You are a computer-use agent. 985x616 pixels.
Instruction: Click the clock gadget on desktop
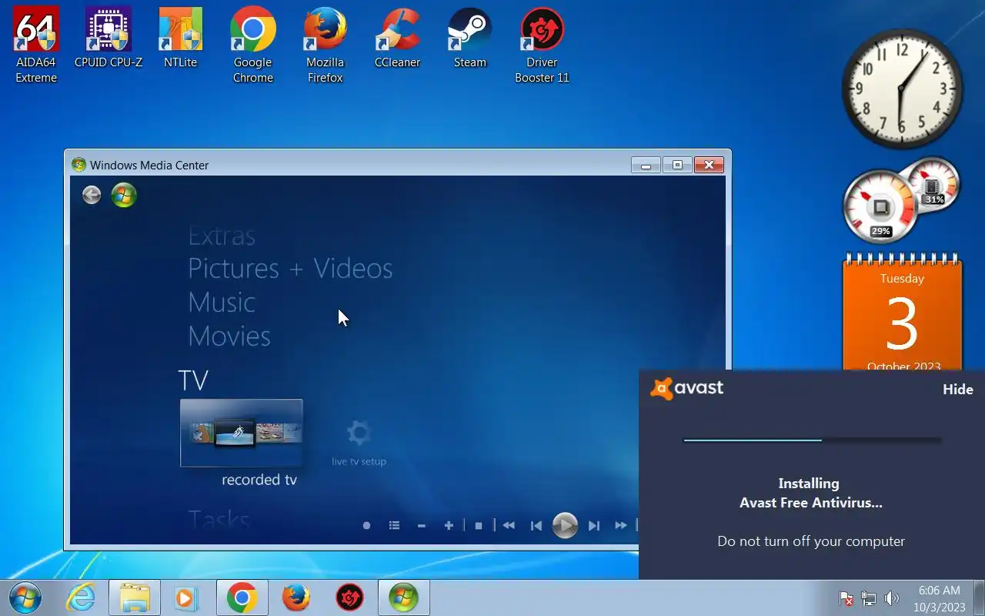(x=902, y=88)
